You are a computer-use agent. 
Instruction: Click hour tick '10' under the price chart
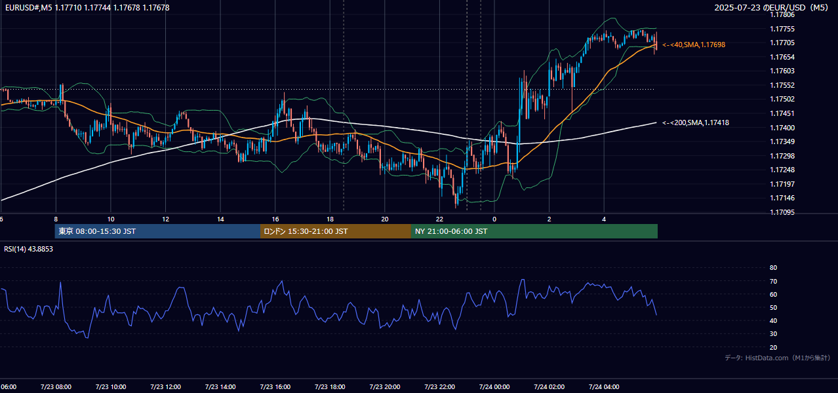tap(111, 219)
